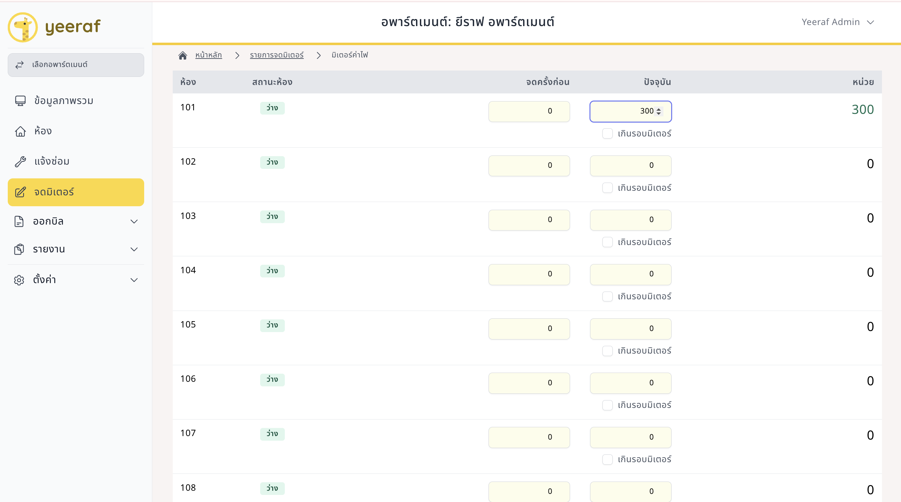Click the room number 103
The width and height of the screenshot is (901, 502).
click(x=188, y=216)
